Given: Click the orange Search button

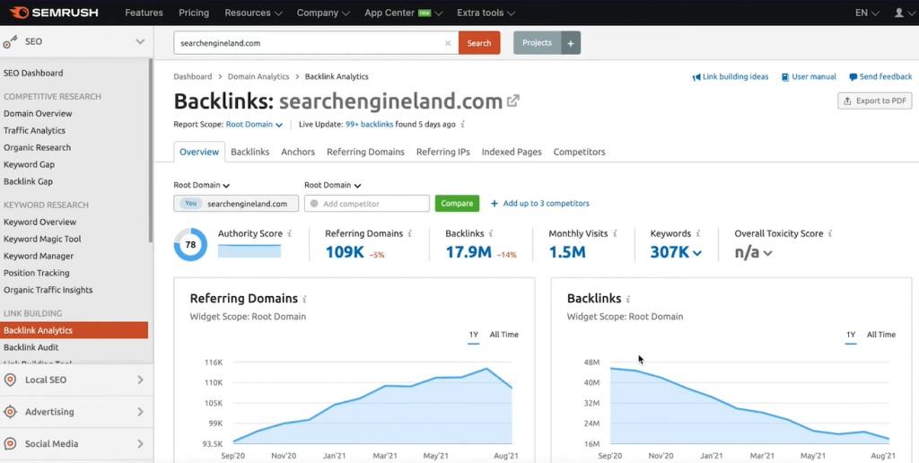Looking at the screenshot, I should coord(479,43).
